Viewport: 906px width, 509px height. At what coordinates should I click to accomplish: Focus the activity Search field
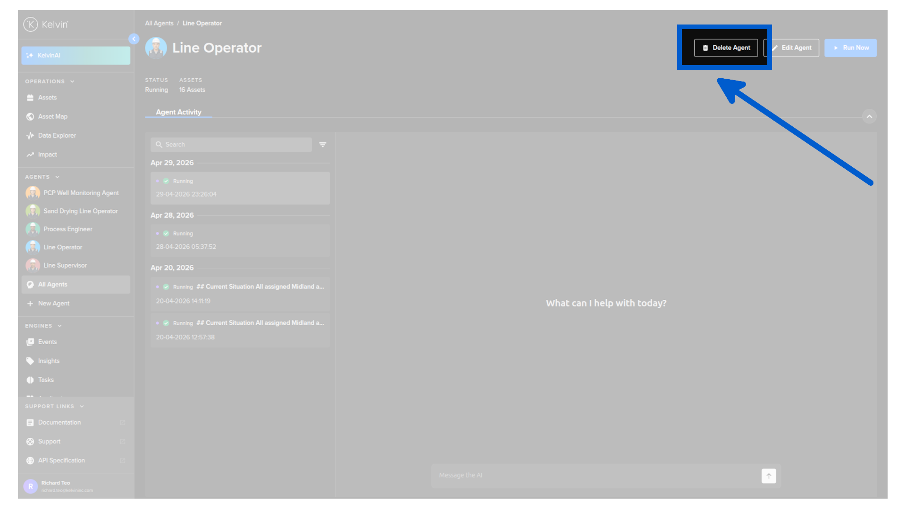coord(231,145)
